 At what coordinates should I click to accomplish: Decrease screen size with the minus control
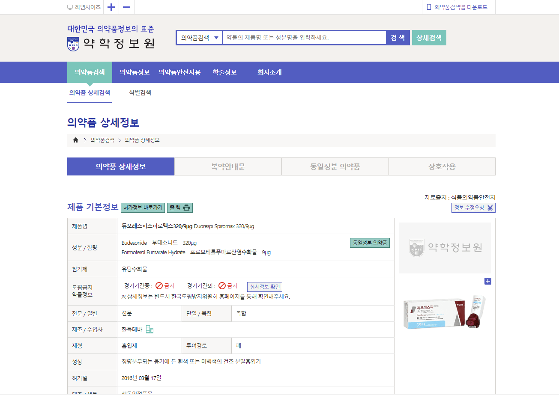(126, 7)
